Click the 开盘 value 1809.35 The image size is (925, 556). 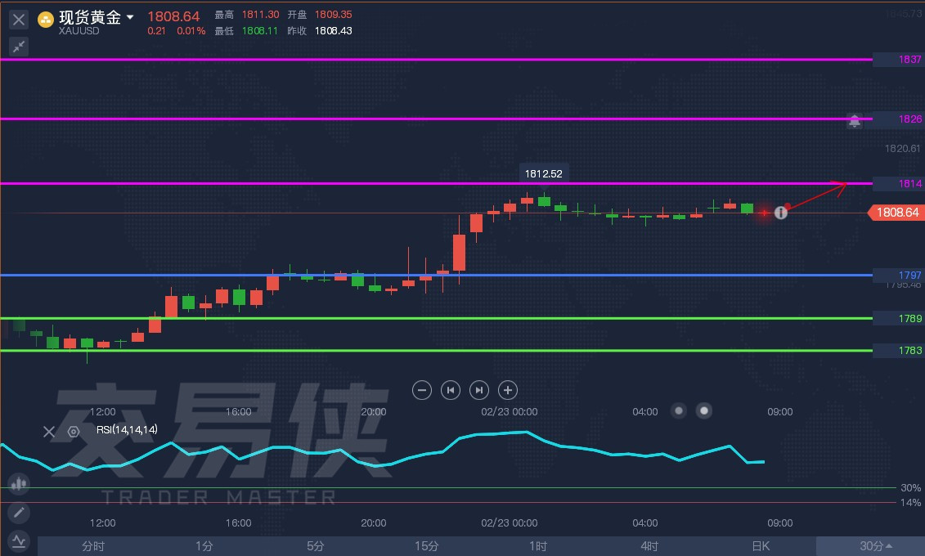334,15
